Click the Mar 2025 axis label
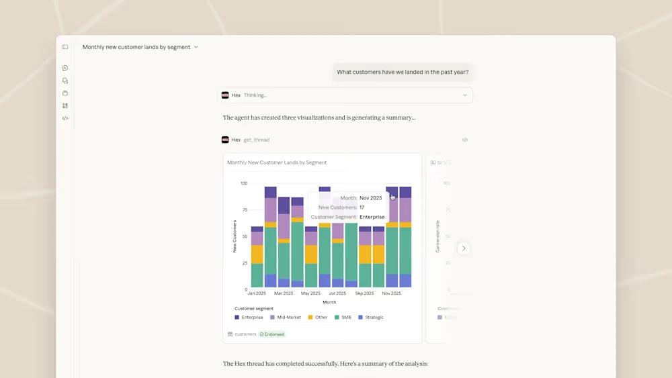Viewport: 672px width, 378px height. pyautogui.click(x=284, y=293)
